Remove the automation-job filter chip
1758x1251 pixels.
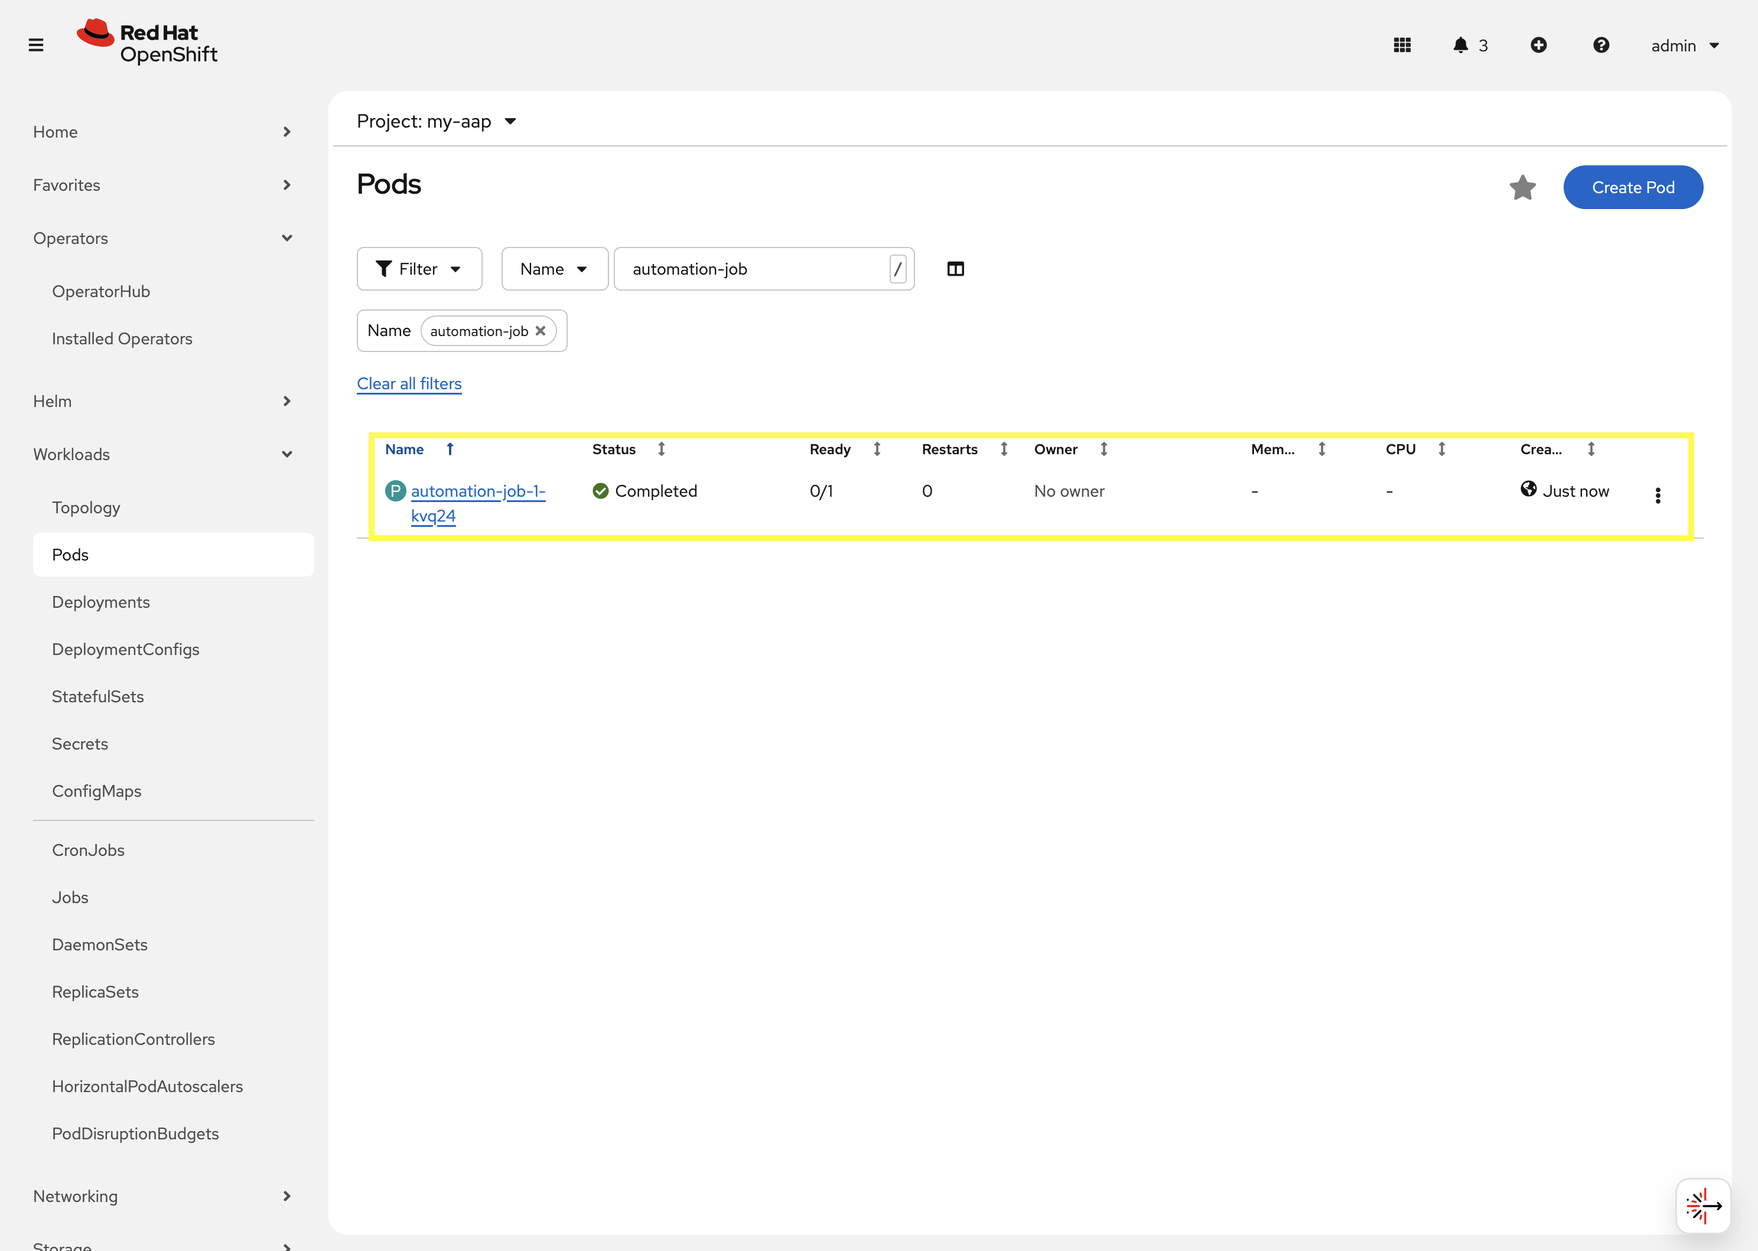click(x=540, y=331)
